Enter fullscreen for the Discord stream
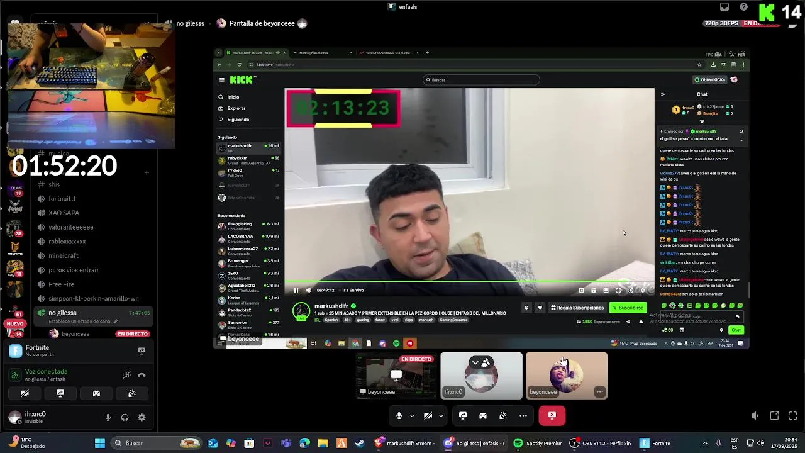Viewport: 805px width, 453px height. pyautogui.click(x=793, y=416)
